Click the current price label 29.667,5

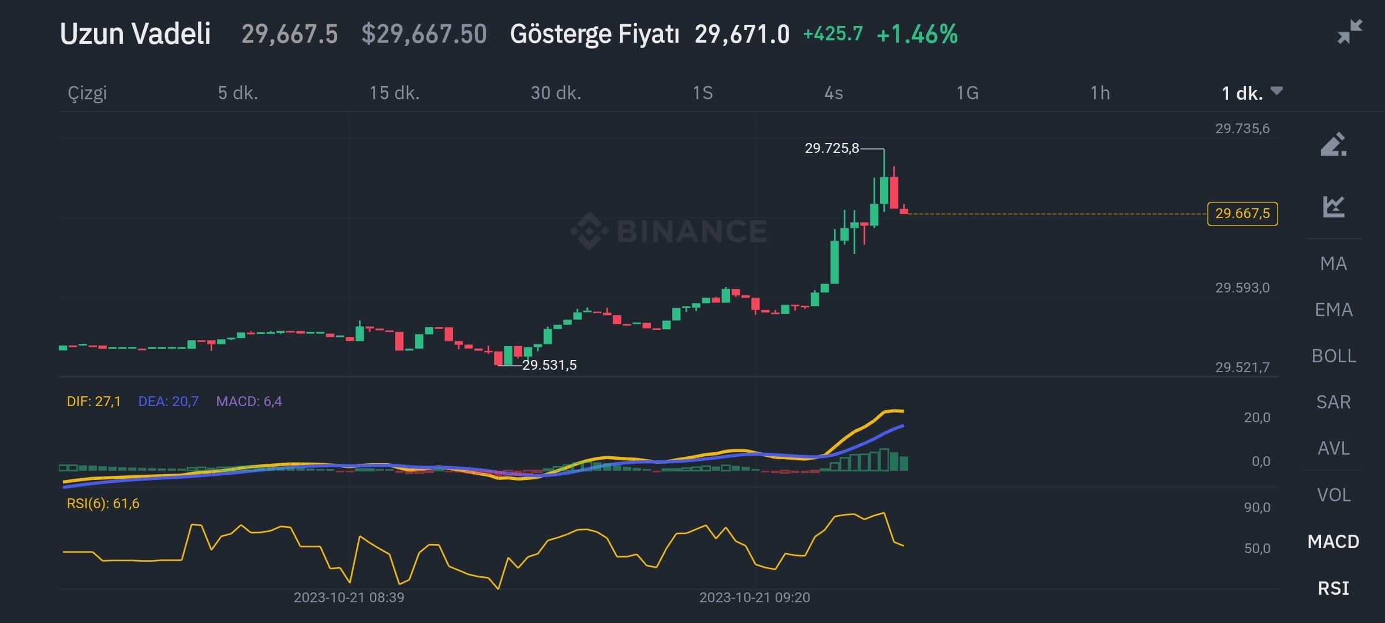[x=1242, y=213]
